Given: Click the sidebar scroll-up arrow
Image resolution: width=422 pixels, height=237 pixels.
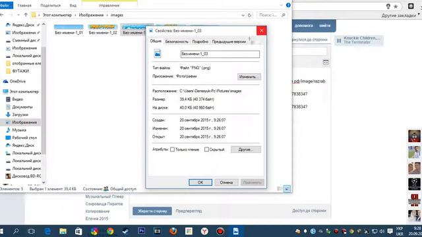Looking at the screenshot, I should click(x=44, y=24).
